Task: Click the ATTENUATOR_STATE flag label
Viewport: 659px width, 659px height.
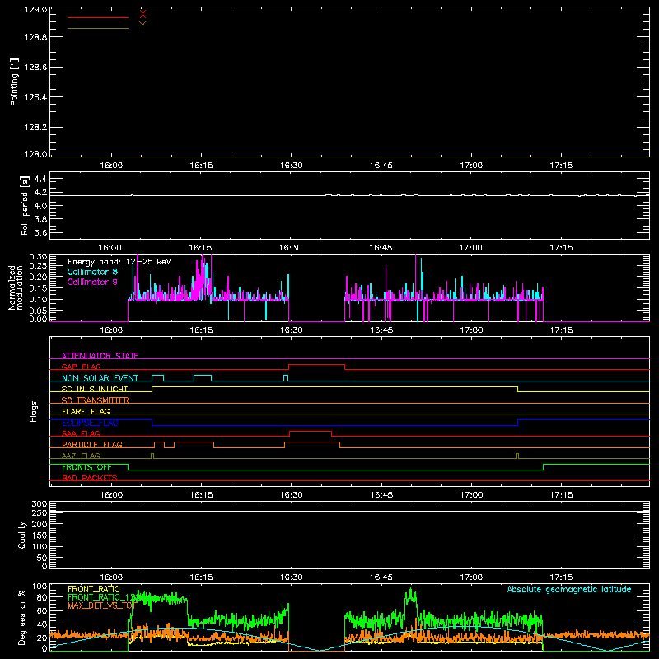Action: click(100, 356)
